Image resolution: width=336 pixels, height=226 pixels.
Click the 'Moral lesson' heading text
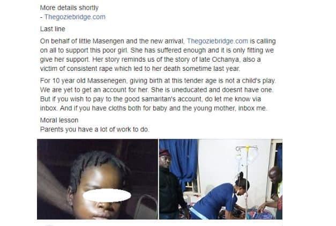[59, 120]
